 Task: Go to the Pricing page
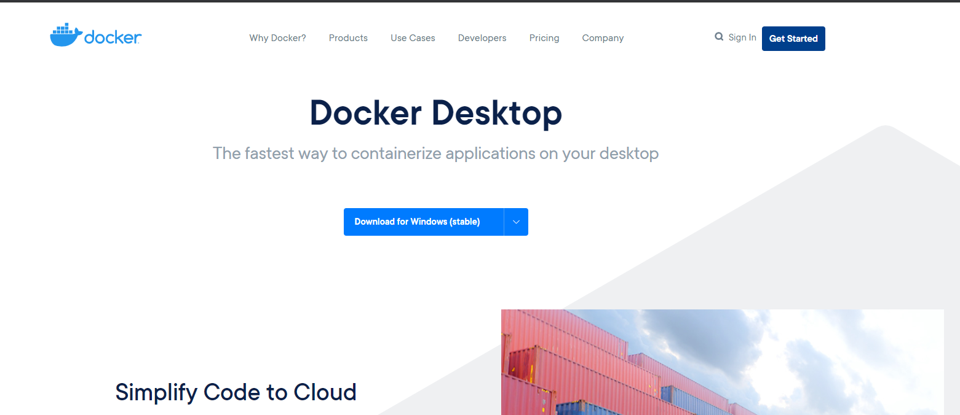point(544,38)
